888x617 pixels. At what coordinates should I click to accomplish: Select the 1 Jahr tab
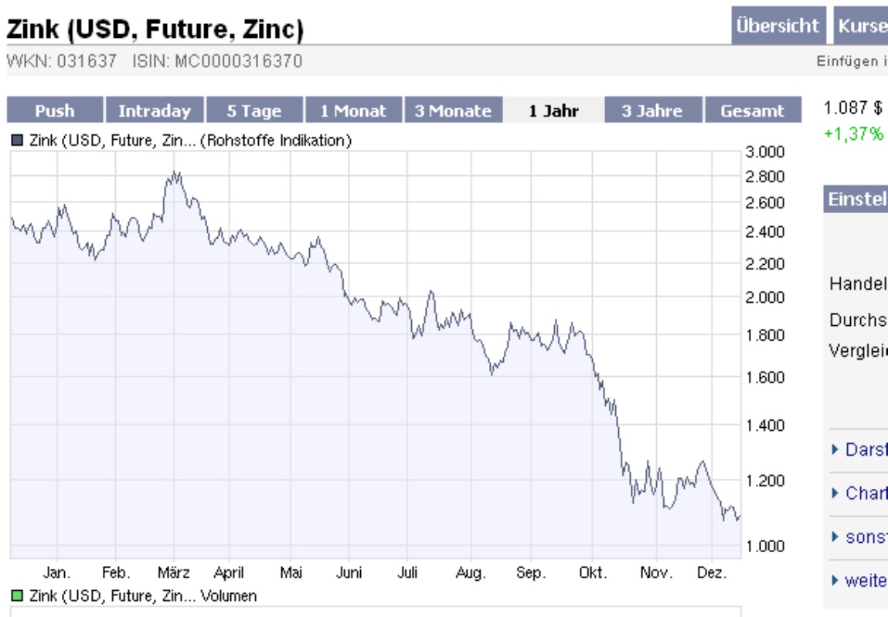(x=553, y=110)
